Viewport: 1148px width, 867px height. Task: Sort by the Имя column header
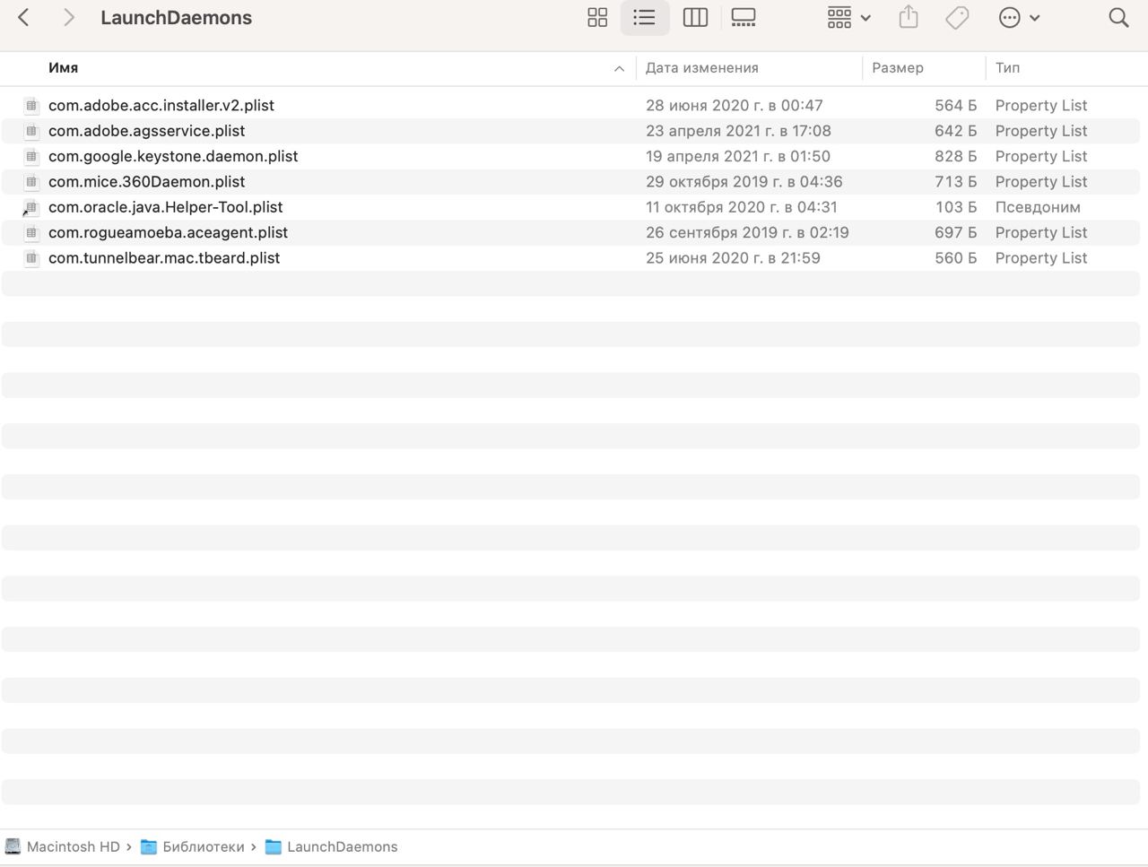pyautogui.click(x=63, y=68)
